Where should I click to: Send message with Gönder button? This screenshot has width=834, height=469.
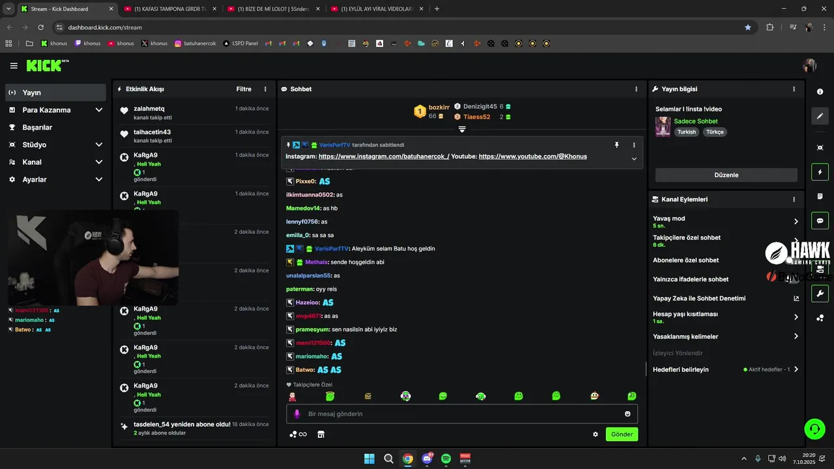point(622,434)
